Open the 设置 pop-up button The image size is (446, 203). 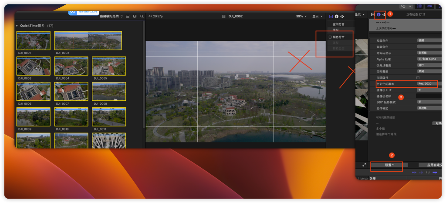(389, 165)
